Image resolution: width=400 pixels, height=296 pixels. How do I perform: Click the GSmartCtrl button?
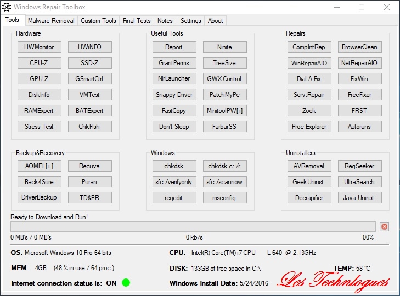click(90, 79)
